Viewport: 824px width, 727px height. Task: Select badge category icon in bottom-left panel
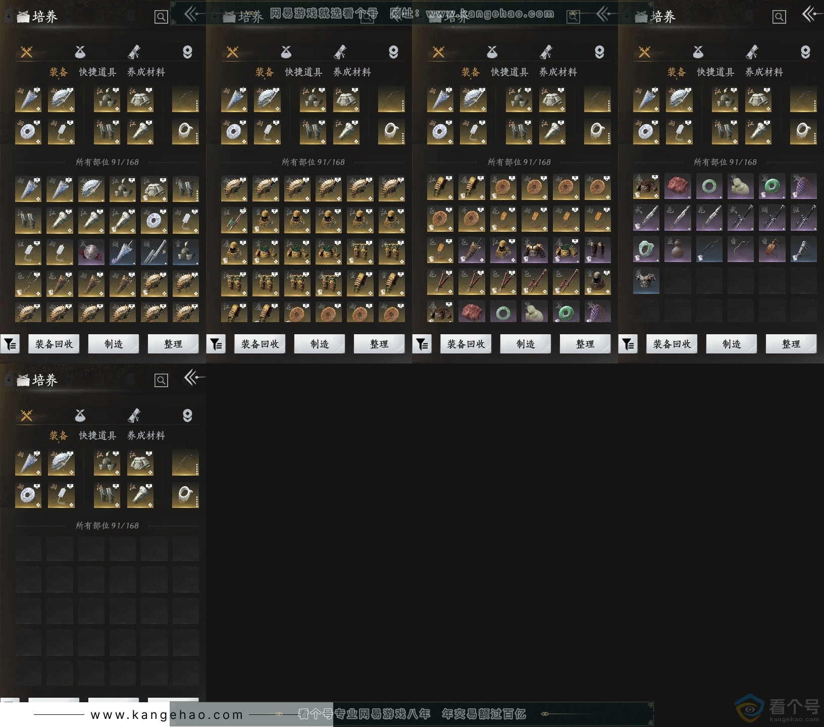[x=187, y=416]
